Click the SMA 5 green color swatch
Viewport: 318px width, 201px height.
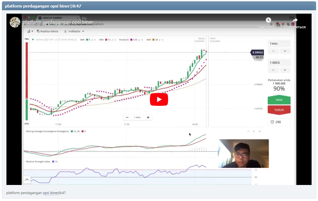pos(87,40)
